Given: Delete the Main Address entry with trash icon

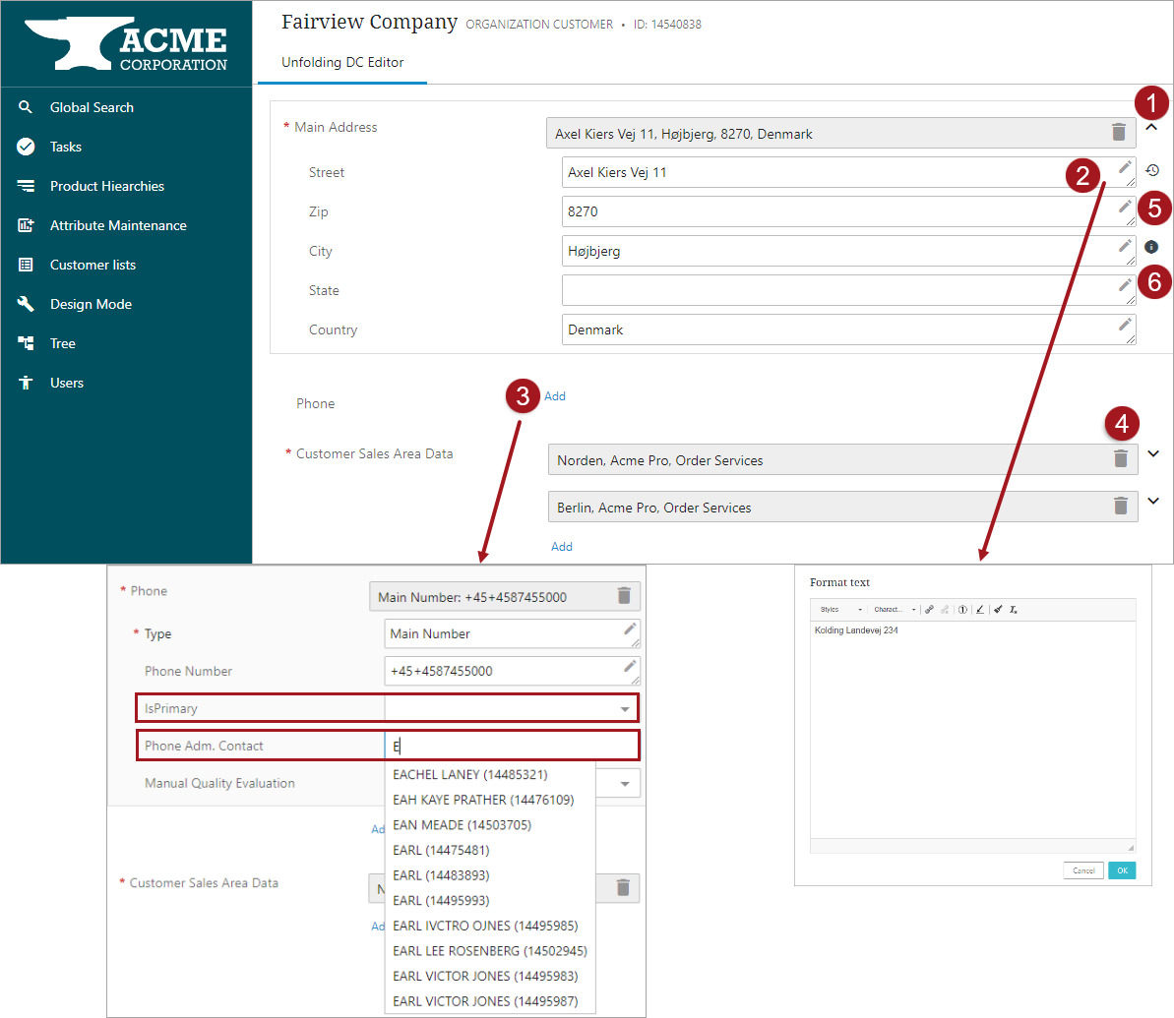Looking at the screenshot, I should click(x=1119, y=133).
